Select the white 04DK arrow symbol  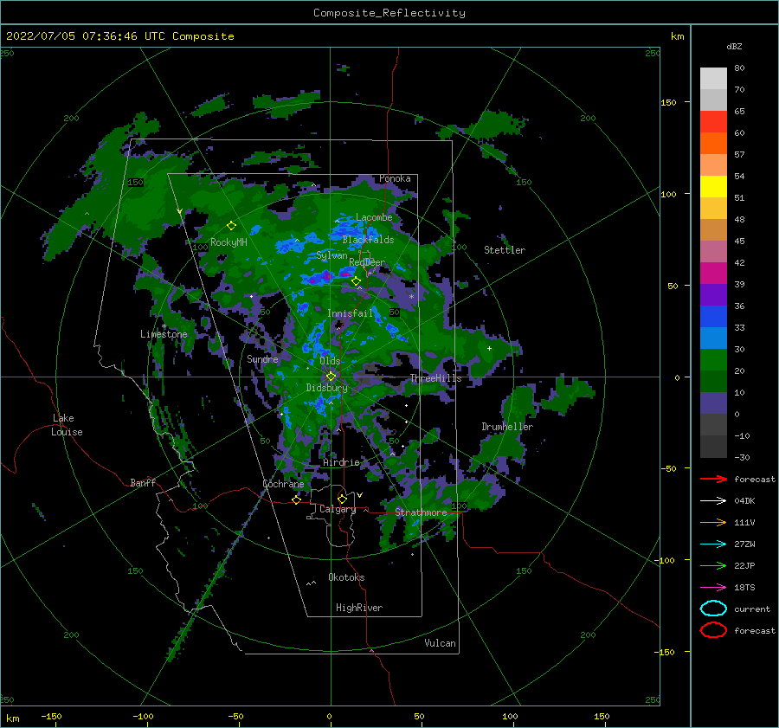click(x=713, y=500)
